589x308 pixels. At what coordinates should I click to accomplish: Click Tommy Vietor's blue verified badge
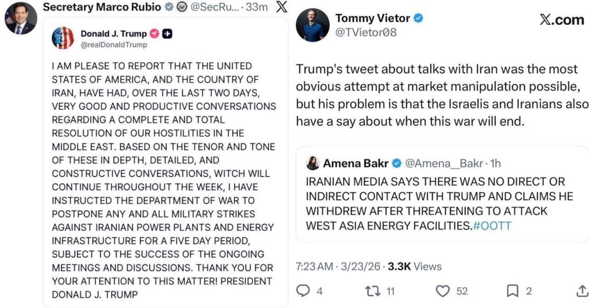419,18
